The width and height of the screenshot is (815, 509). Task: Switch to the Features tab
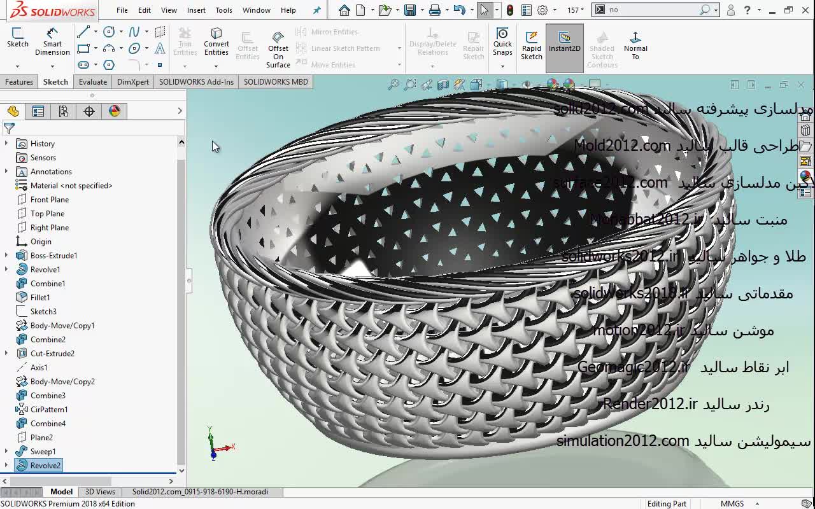[x=19, y=82]
